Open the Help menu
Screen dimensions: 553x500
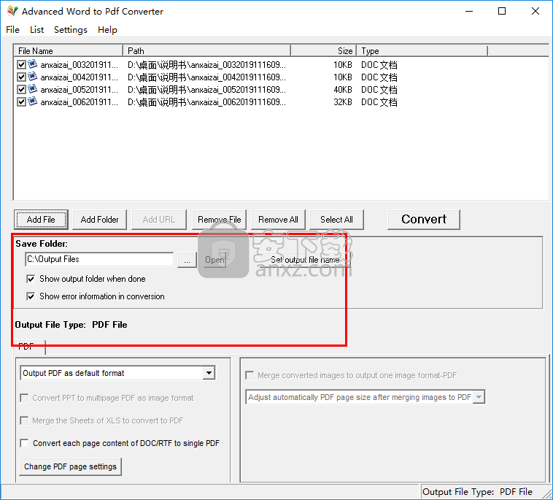point(107,30)
